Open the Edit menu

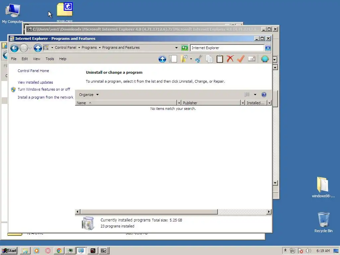[x=25, y=59]
